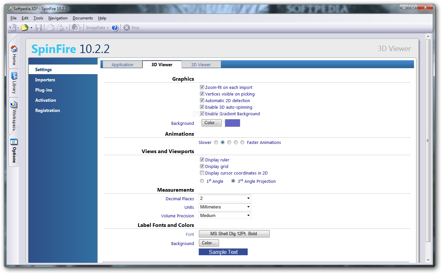Enable Display cursor coordinates in 2D
Image resolution: width=442 pixels, height=274 pixels.
(202, 173)
